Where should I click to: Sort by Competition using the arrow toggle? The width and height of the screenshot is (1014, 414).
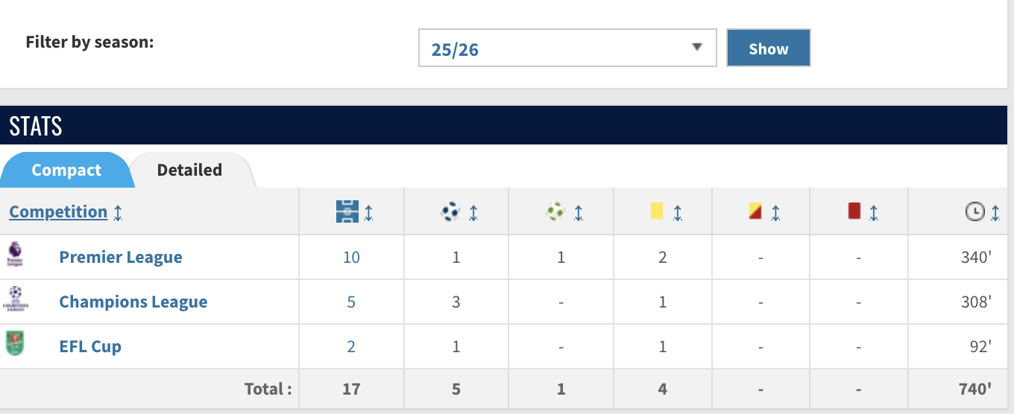coord(118,213)
